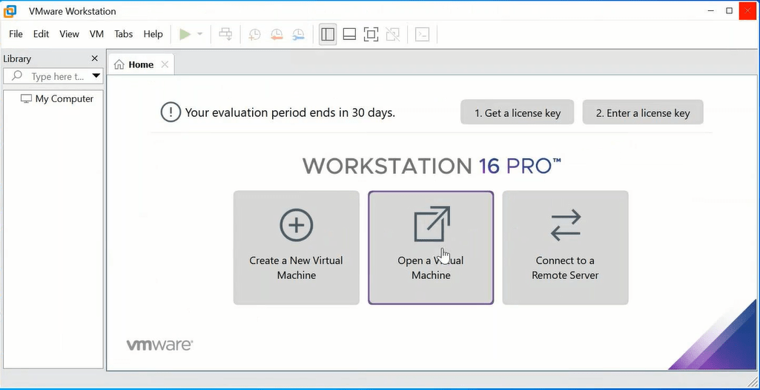Click the evaluation warning exclamation icon

(171, 112)
